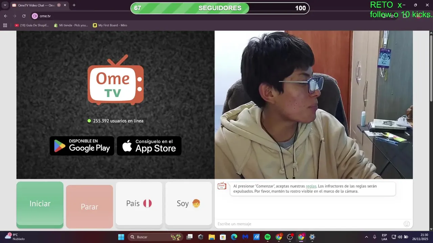Image resolution: width=433 pixels, height=243 pixels.
Task: Click the camera permission icon in the address bar
Action: [35, 16]
